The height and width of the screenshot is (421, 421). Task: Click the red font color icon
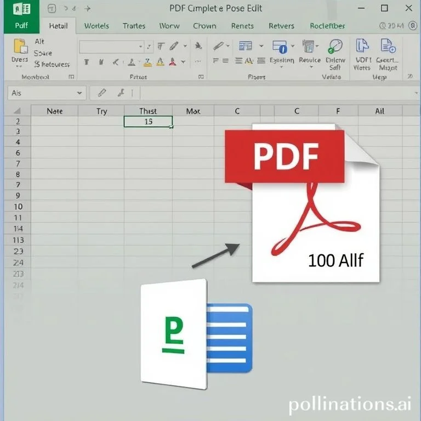pyautogui.click(x=173, y=62)
